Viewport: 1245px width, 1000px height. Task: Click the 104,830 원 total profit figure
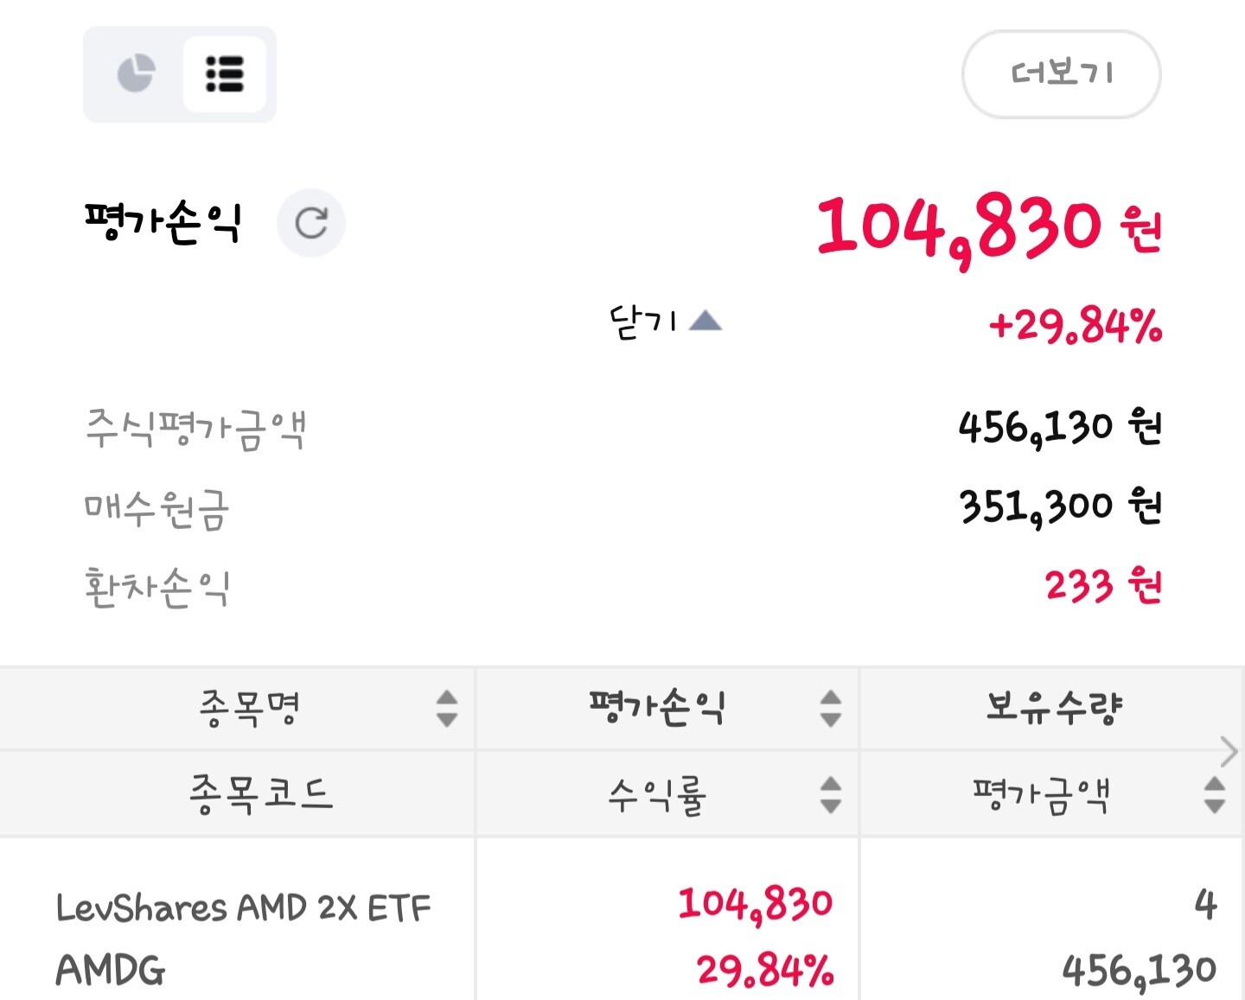989,227
